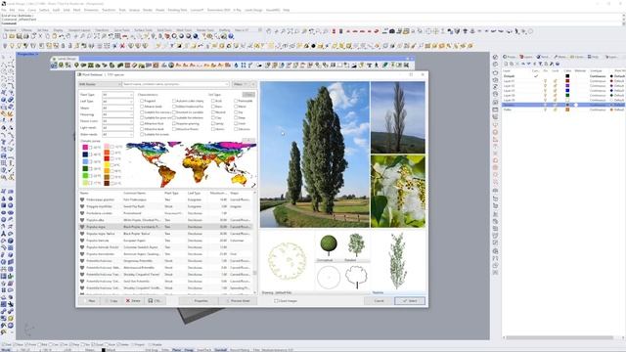Open the File menu

tap(4, 10)
